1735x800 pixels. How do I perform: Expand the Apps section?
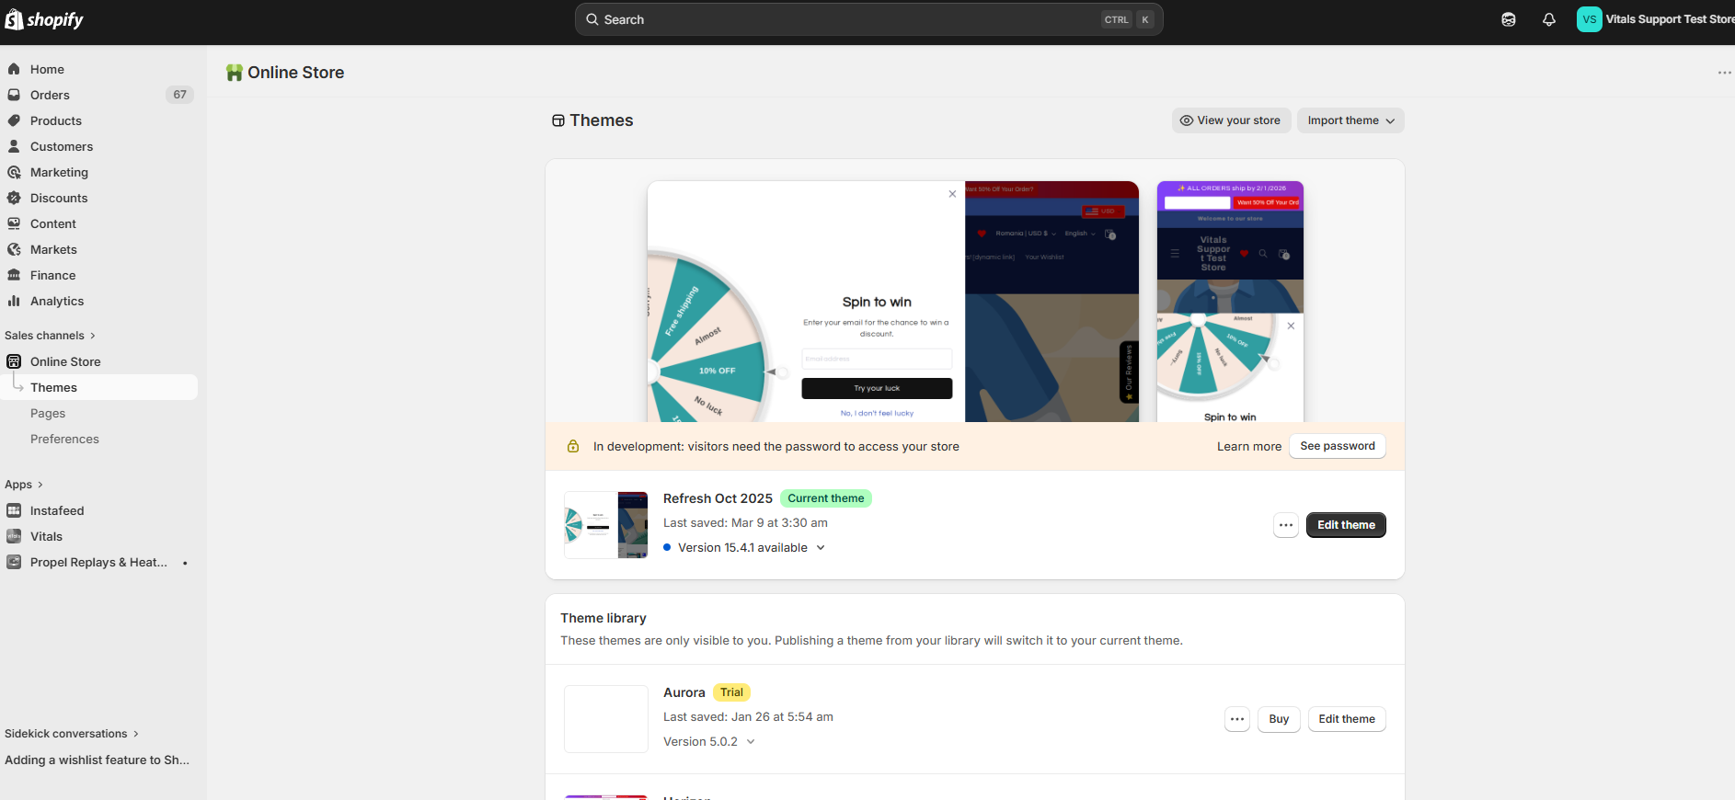point(24,485)
